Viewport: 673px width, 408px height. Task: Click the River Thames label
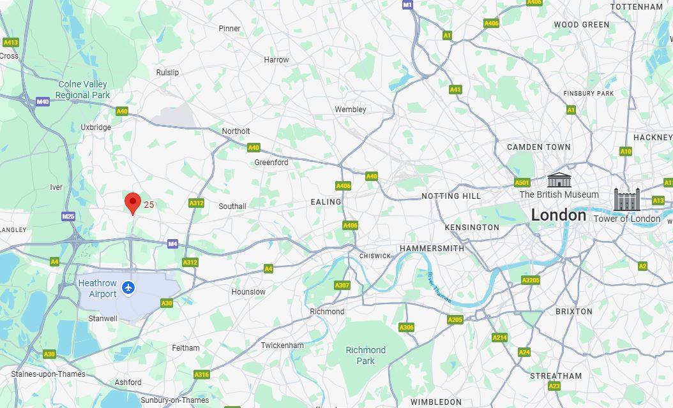439,287
